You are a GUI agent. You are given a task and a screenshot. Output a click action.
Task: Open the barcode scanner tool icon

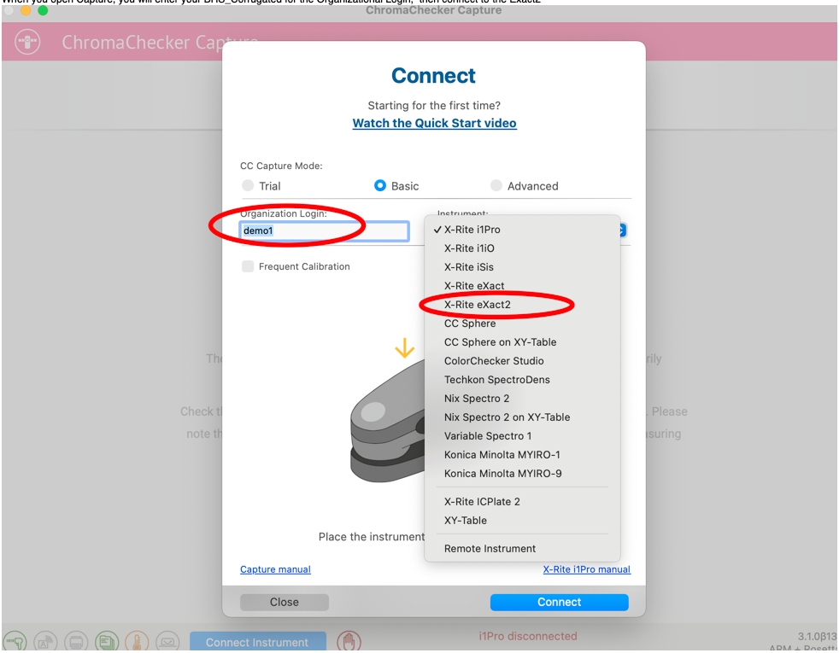tap(15, 641)
